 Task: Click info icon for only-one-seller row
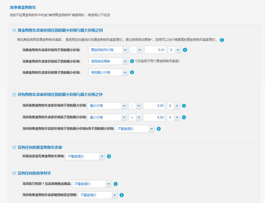[115, 184]
